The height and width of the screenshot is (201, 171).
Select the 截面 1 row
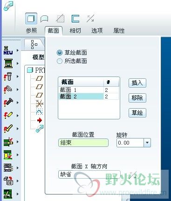pyautogui.click(x=89, y=90)
